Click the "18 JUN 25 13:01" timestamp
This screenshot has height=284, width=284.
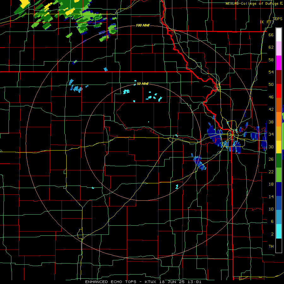pos(180,282)
